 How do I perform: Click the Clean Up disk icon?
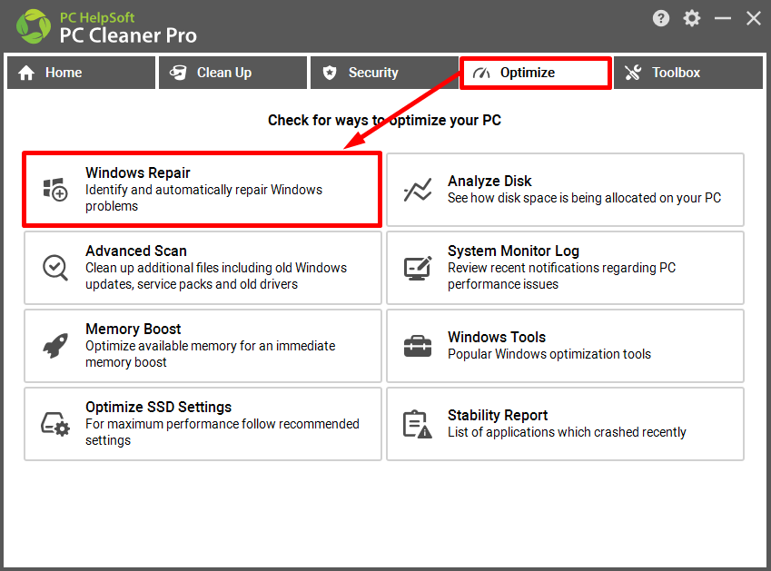(x=178, y=73)
